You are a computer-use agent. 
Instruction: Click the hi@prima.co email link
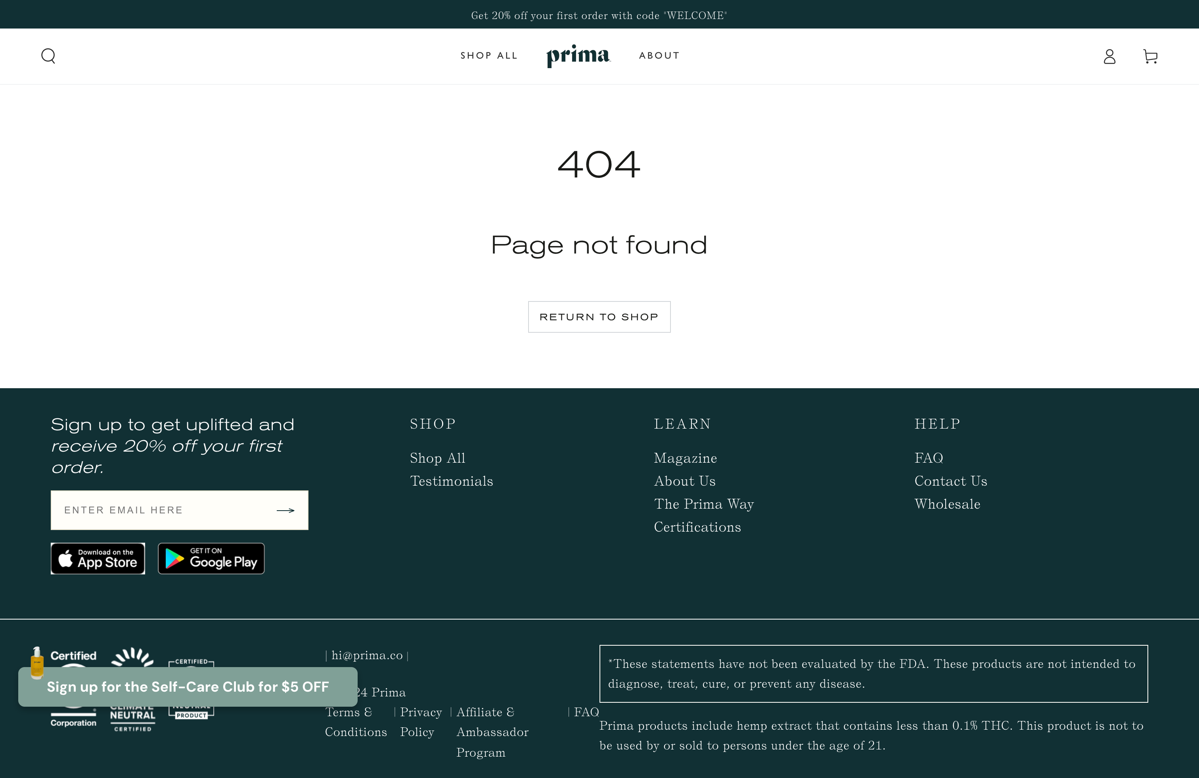coord(367,655)
